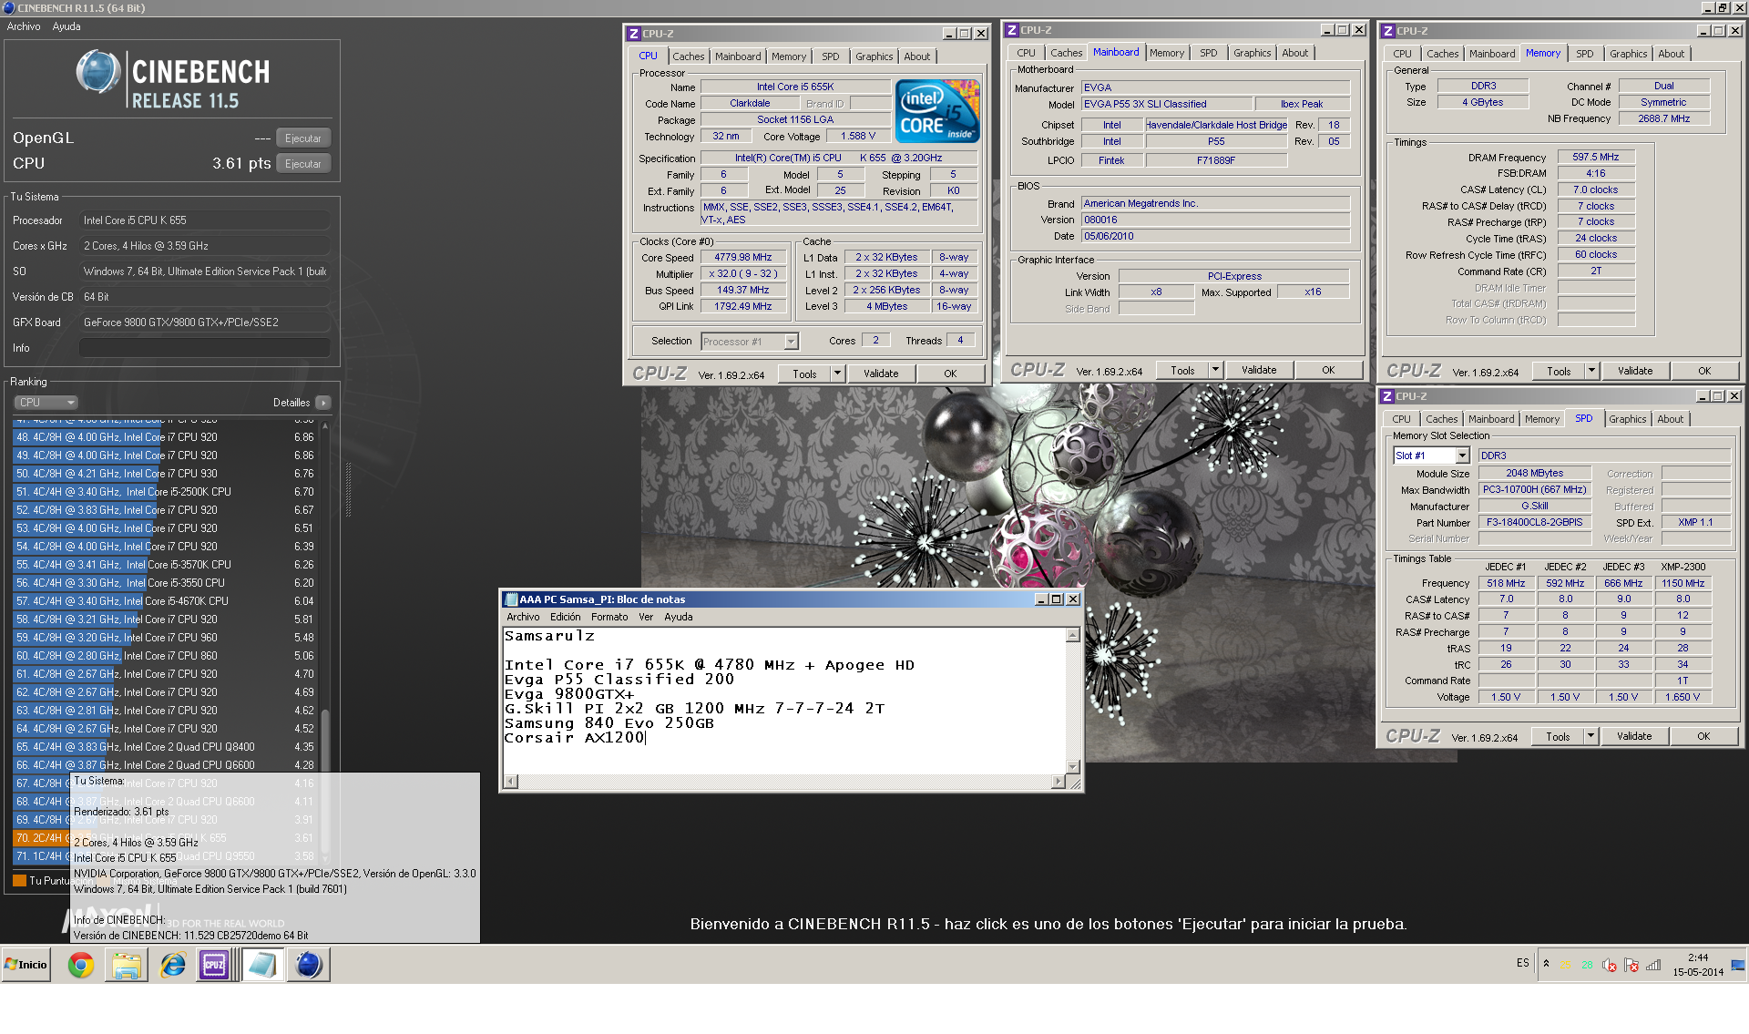Select ranking row 55 Core i5-3570K
This screenshot has width=1749, height=1034.
(x=164, y=565)
